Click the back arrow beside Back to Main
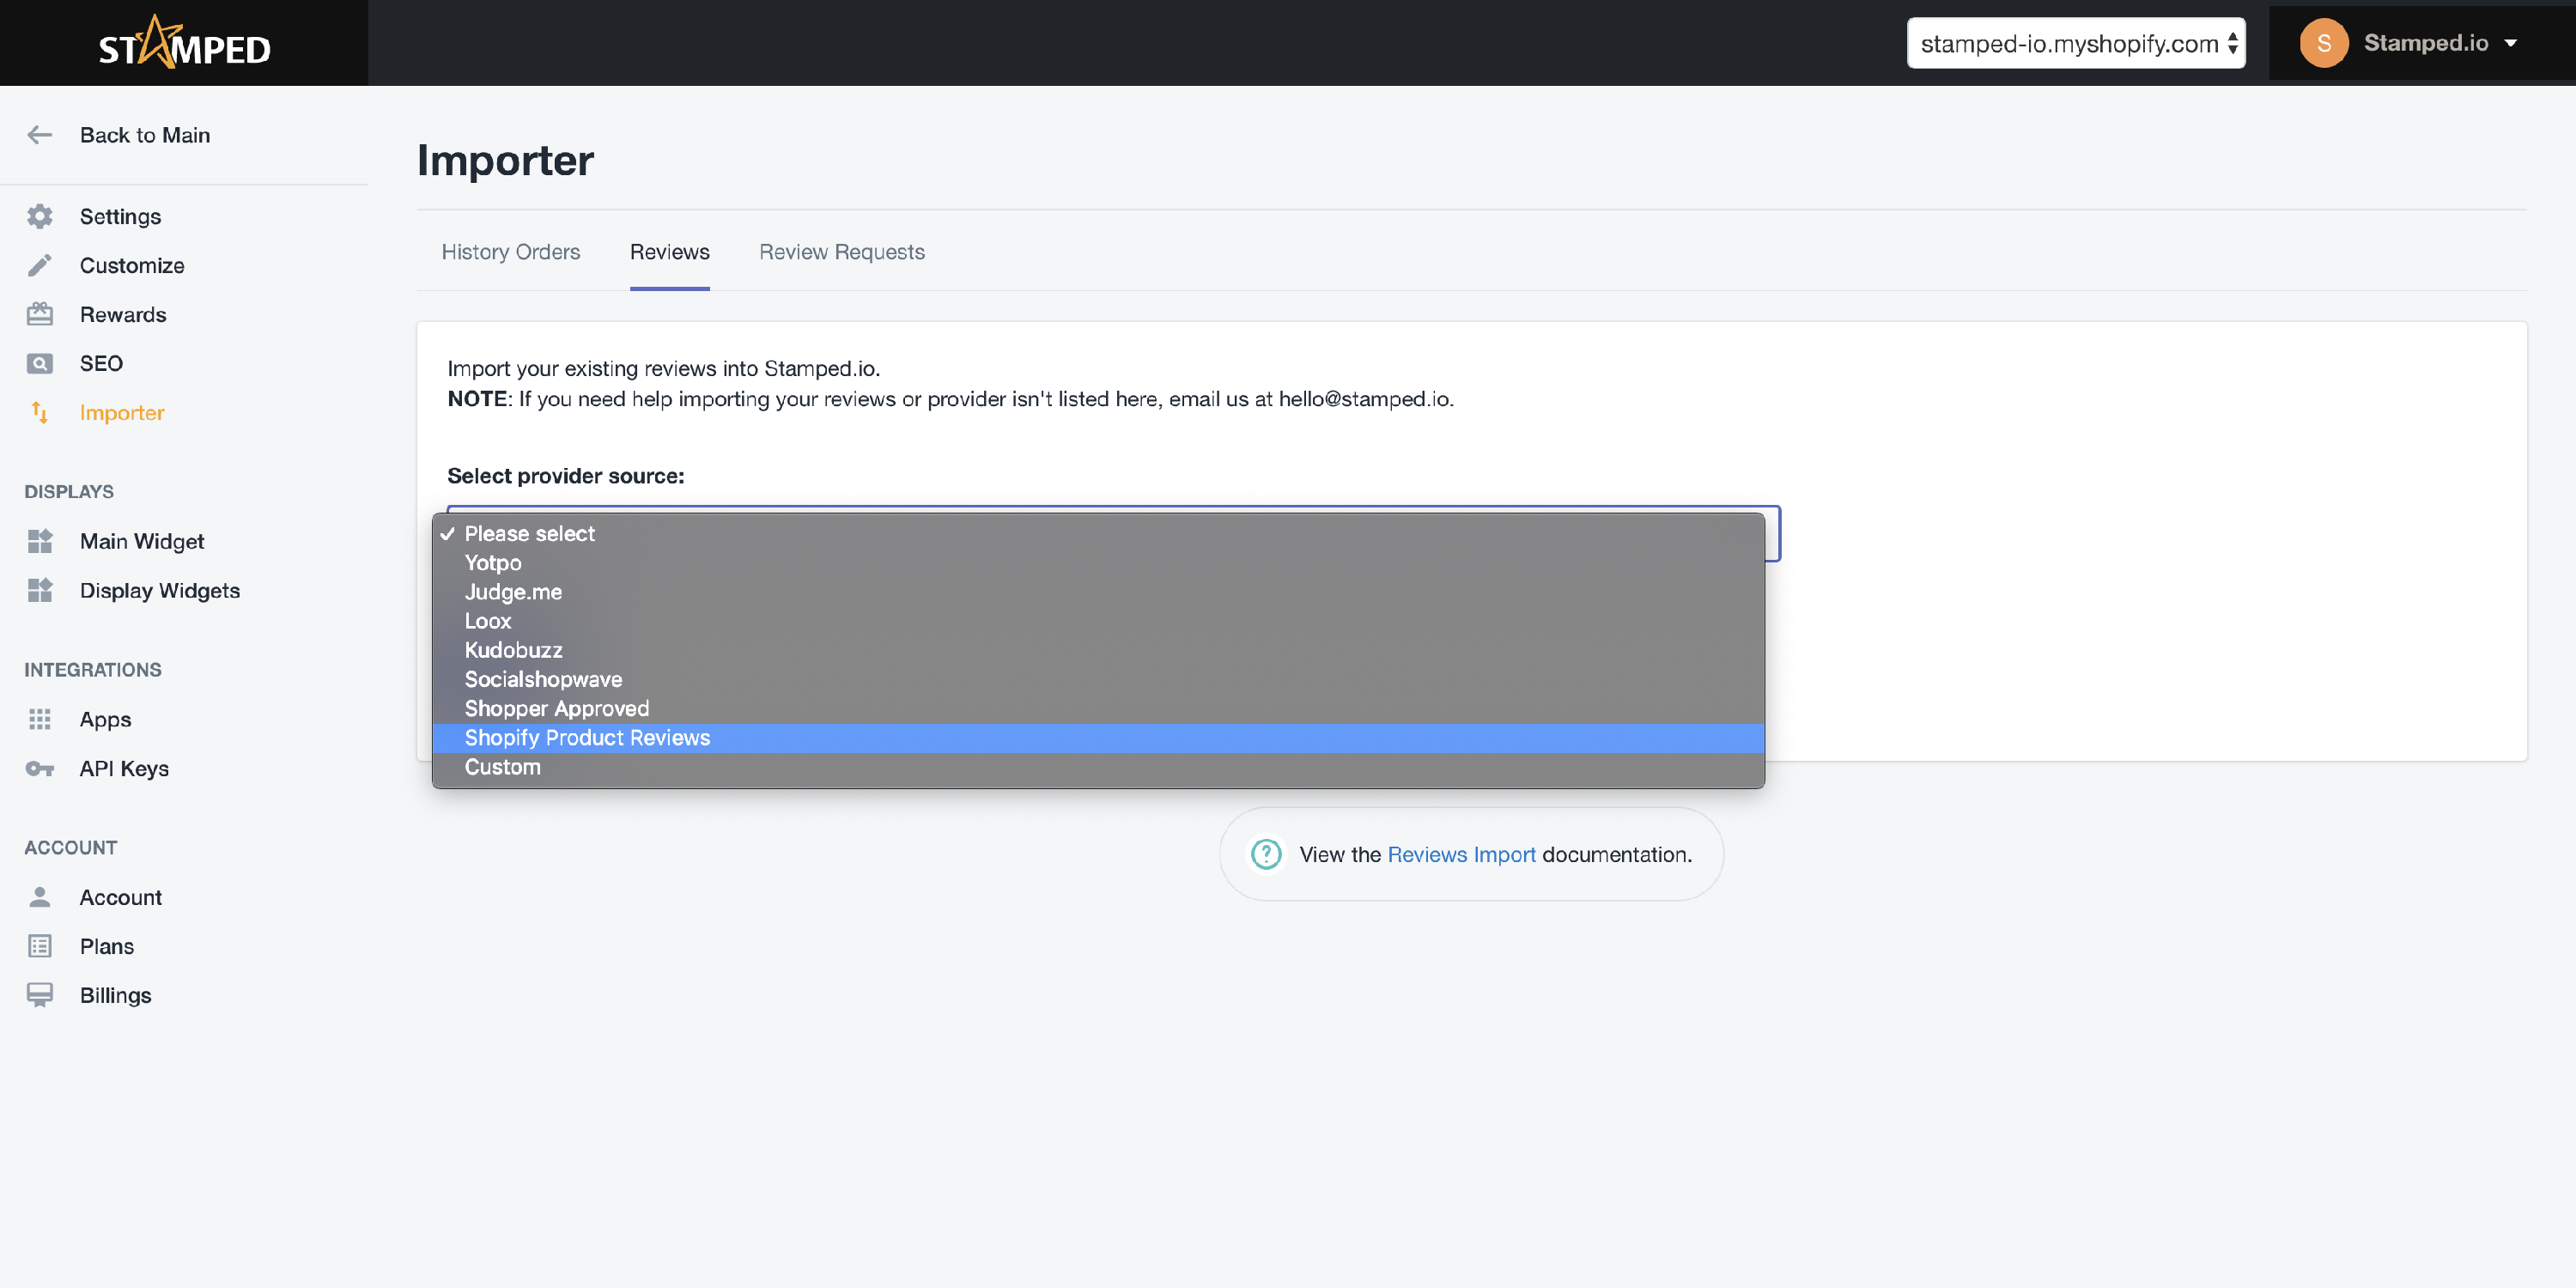This screenshot has height=1288, width=2576. coord(40,135)
